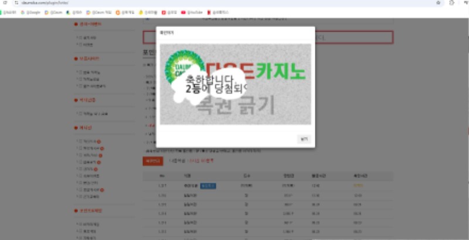Click the red button above the points table

click(153, 161)
